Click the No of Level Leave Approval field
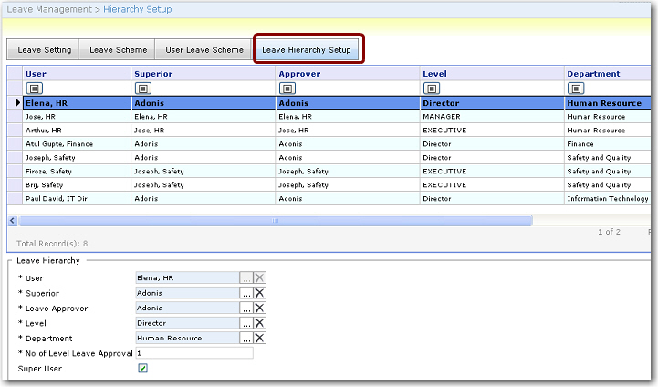Viewport: 658px width, 387px height. pyautogui.click(x=193, y=353)
